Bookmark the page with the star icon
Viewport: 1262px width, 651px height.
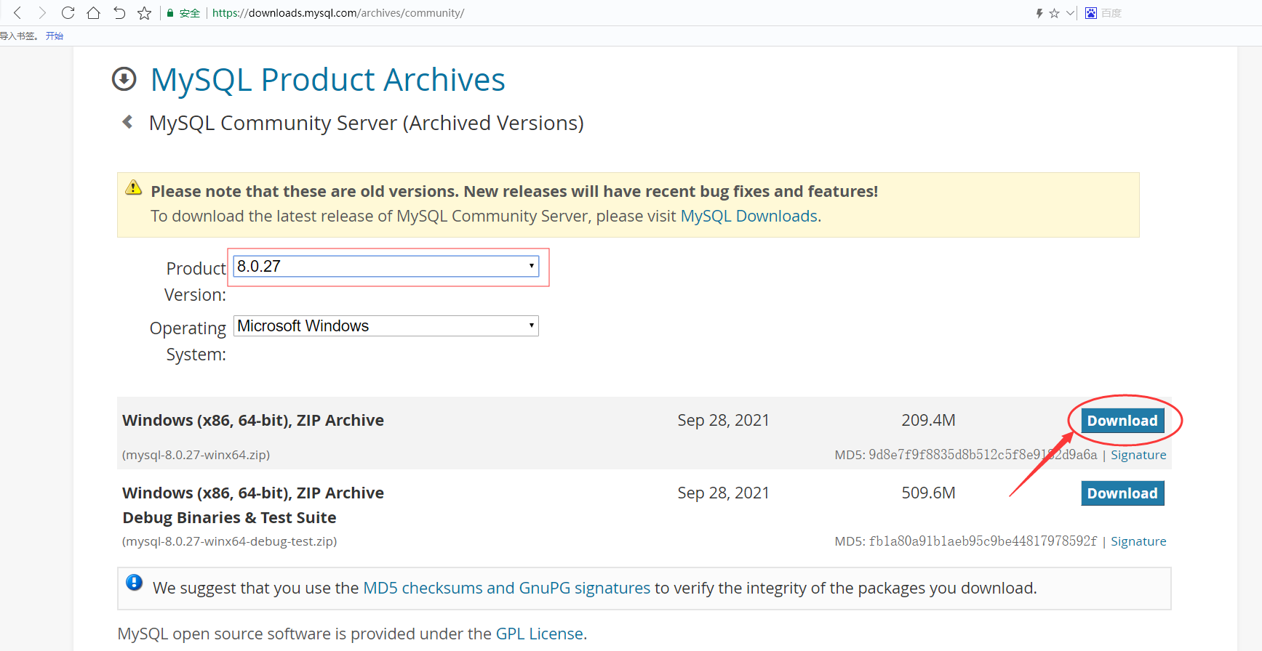point(144,13)
